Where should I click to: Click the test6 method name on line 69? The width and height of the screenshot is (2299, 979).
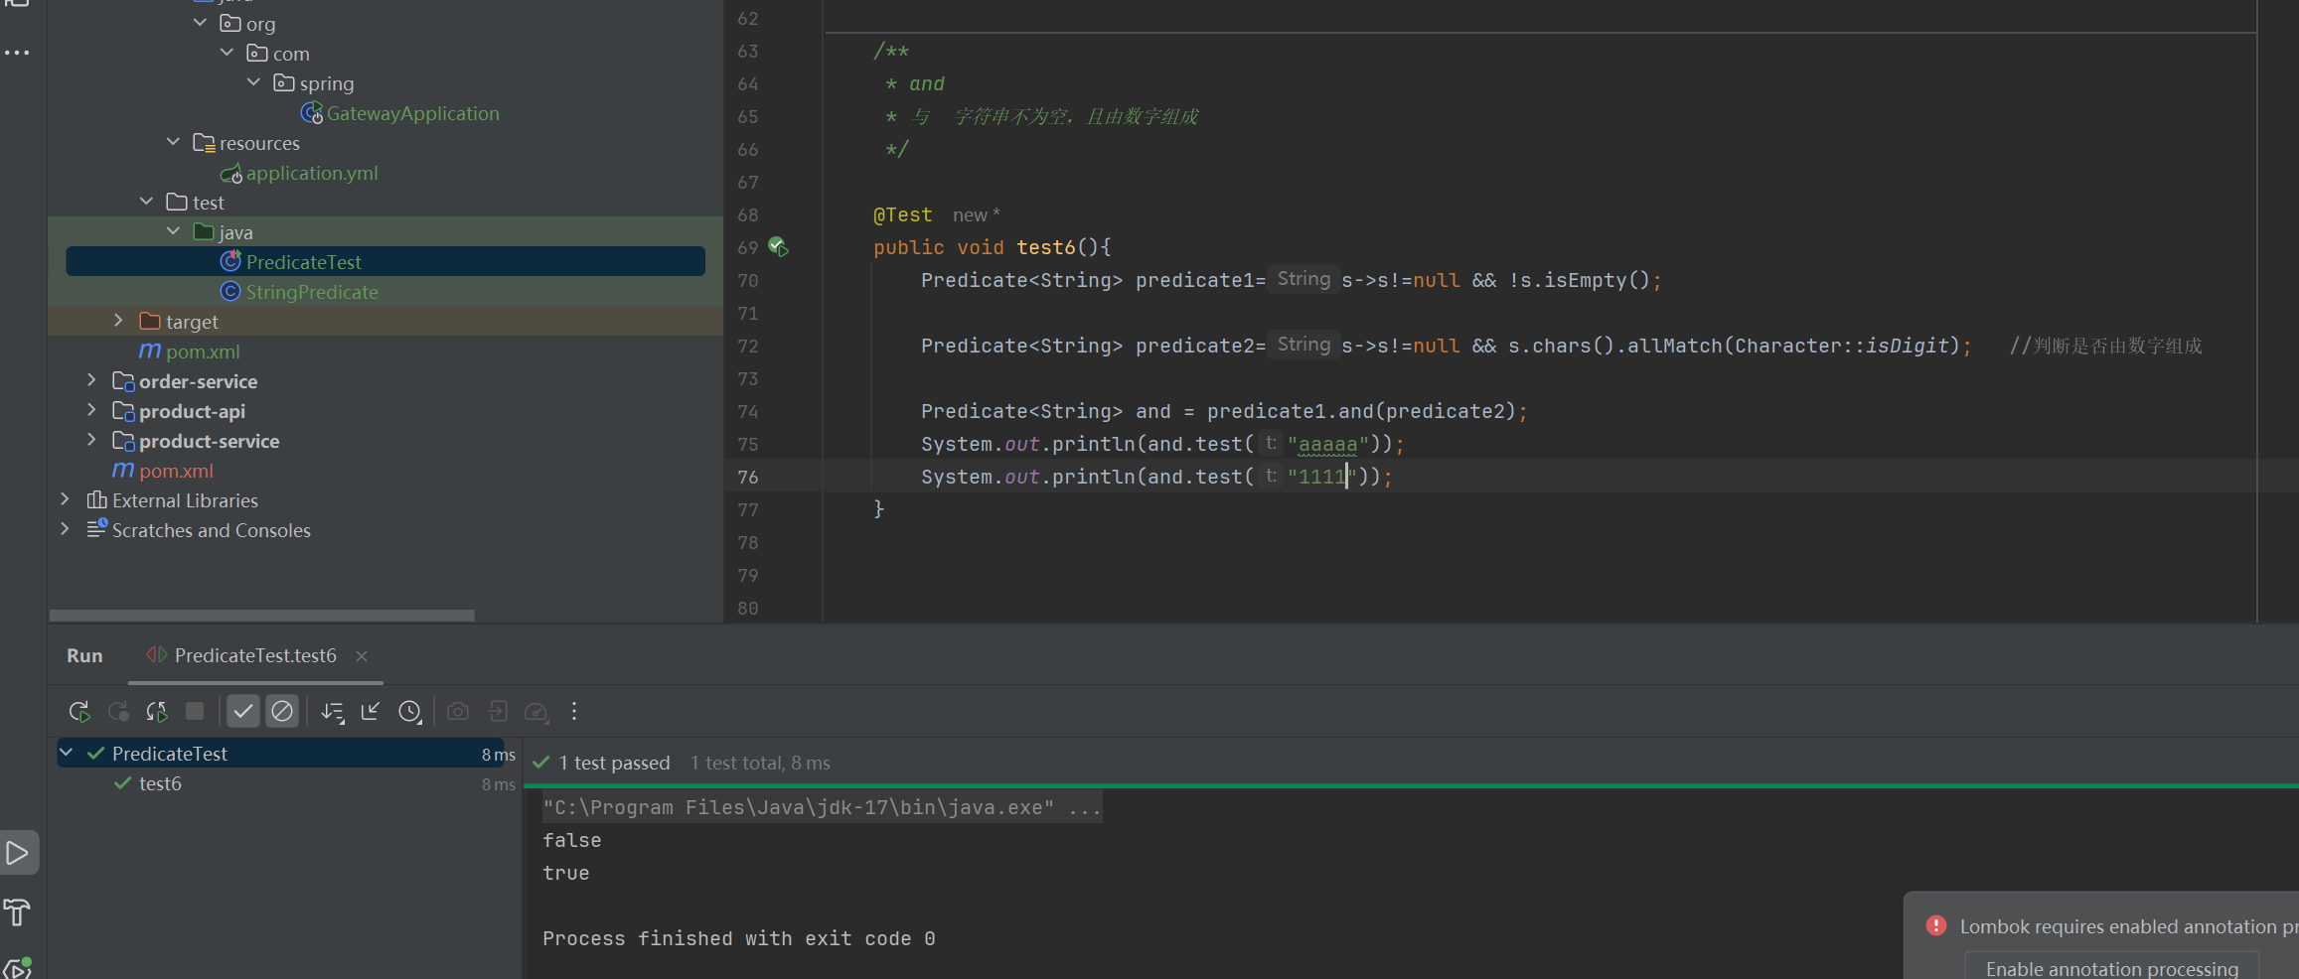[1045, 247]
